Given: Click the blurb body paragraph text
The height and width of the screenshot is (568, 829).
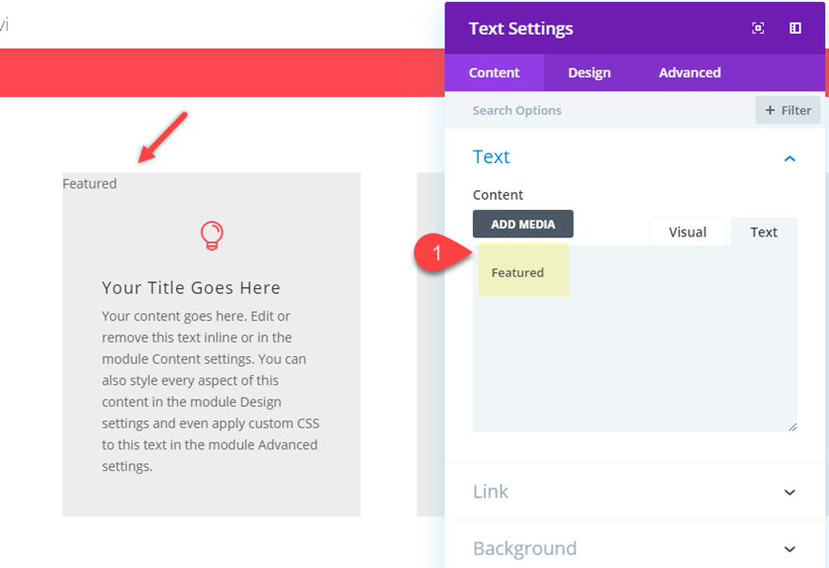Looking at the screenshot, I should point(210,390).
